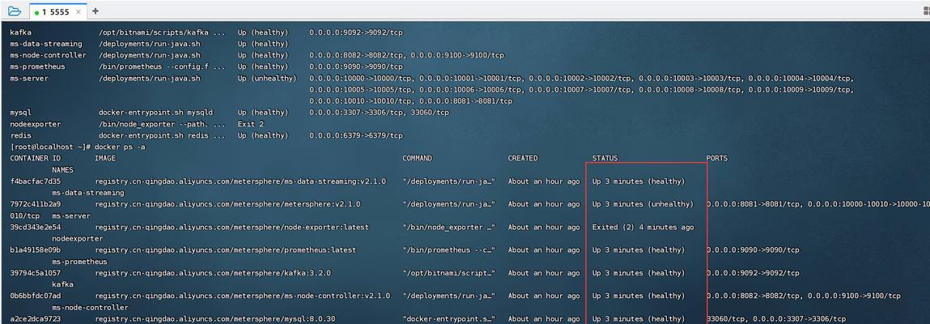This screenshot has height=324, width=930.
Task: Click the mysql name in top listing
Action: 21,112
